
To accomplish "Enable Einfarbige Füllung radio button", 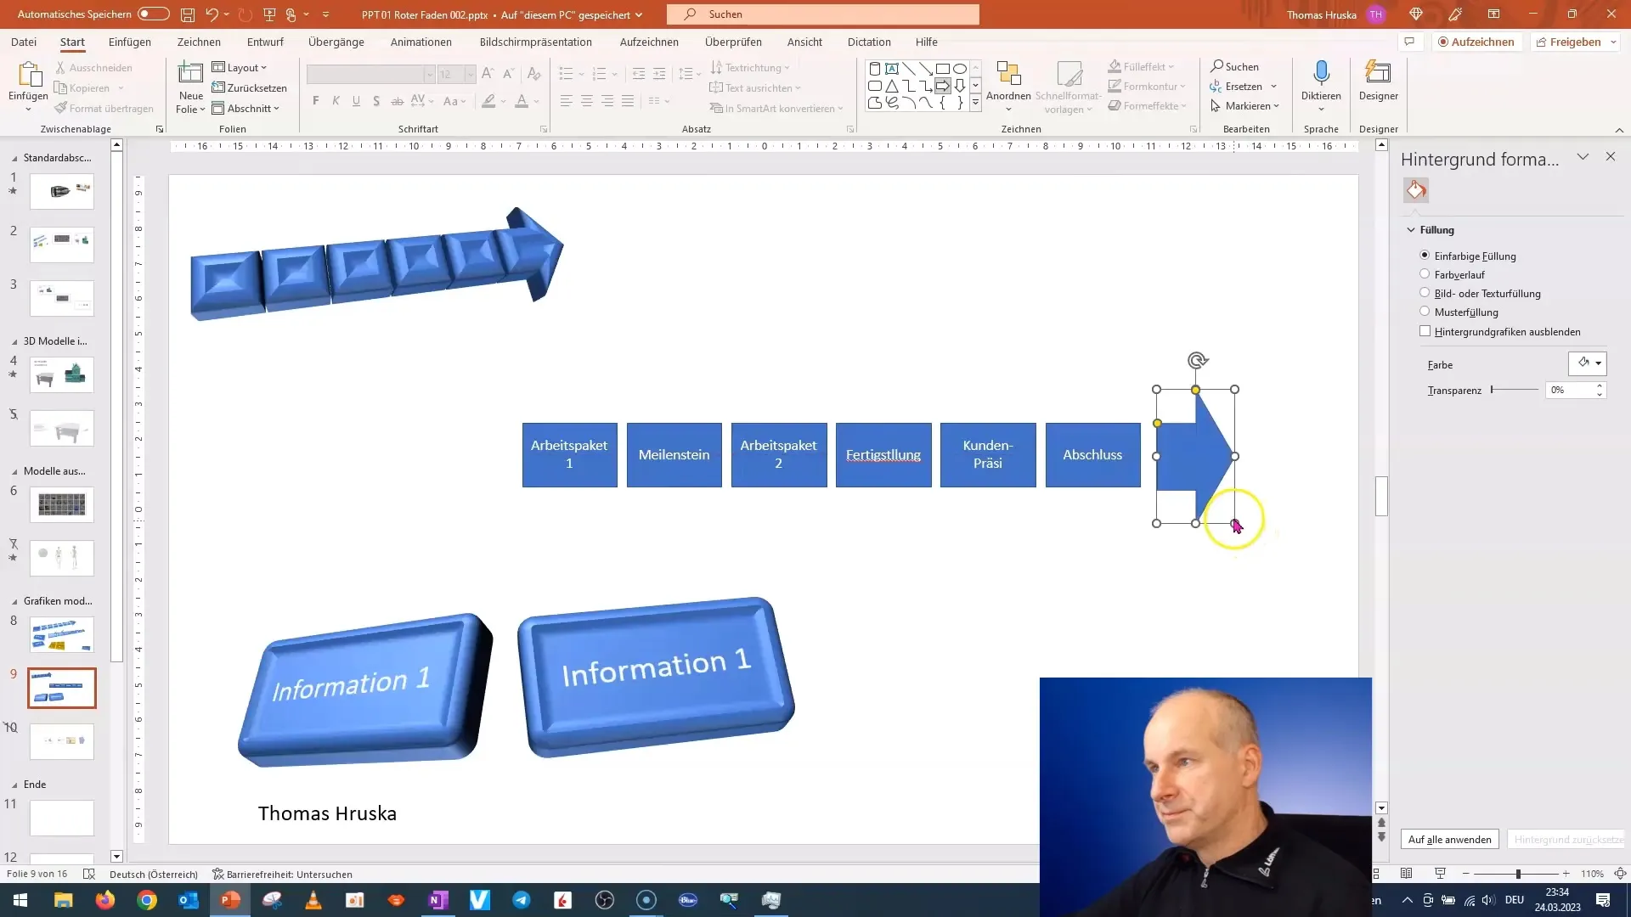I will click(1424, 256).
